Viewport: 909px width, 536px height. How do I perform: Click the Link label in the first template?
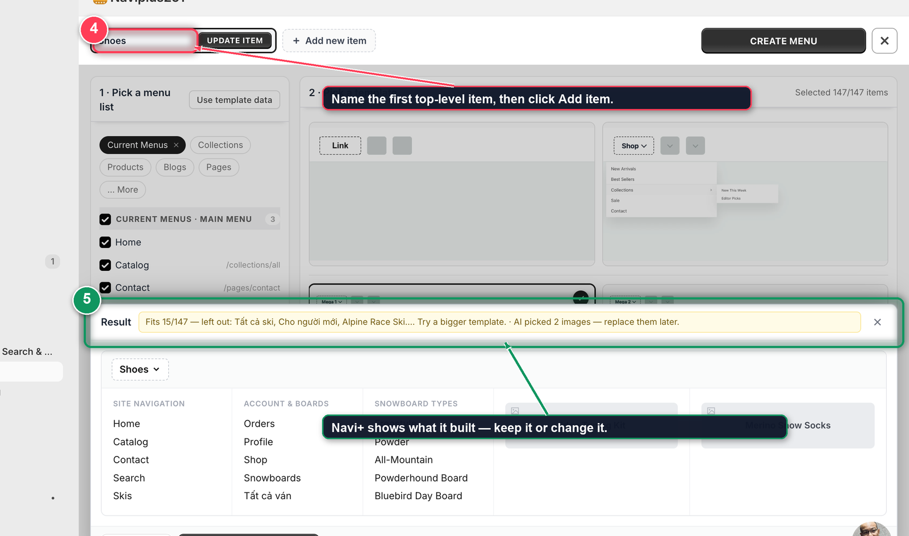340,145
